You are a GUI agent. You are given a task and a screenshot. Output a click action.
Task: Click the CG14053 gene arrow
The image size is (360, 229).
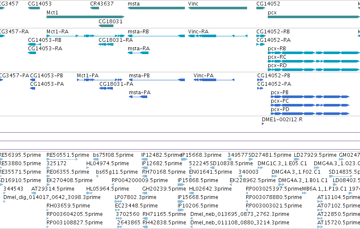point(34,8)
